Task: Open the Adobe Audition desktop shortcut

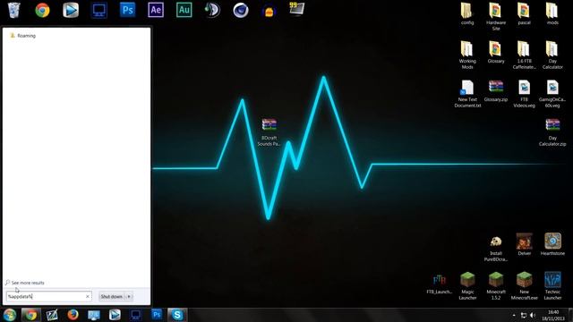Action: [184, 10]
